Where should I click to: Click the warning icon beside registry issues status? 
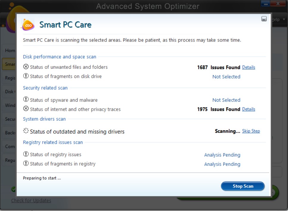[26, 155]
